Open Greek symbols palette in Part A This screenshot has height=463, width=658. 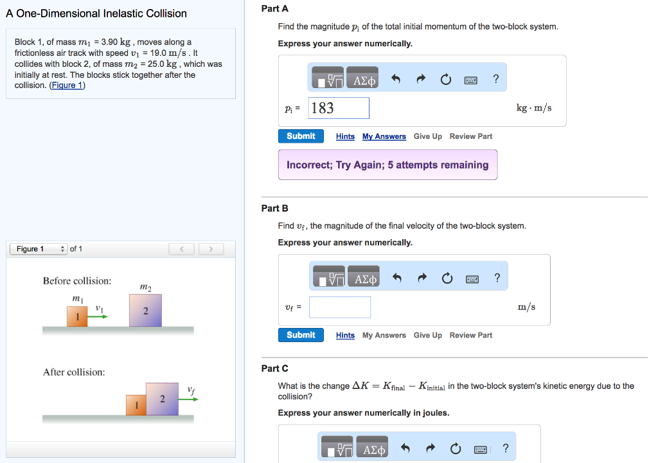362,79
